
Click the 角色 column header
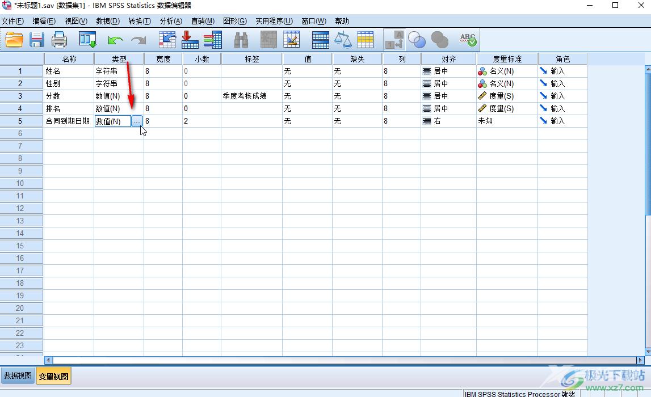pos(563,59)
